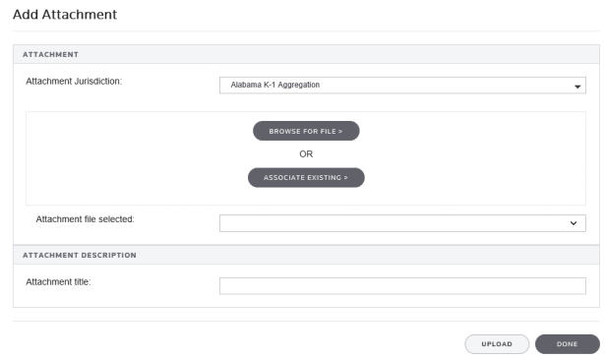Click the arrow in ASSOCIATE EXISTING

coord(345,178)
